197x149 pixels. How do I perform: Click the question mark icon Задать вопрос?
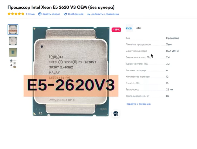40,14
